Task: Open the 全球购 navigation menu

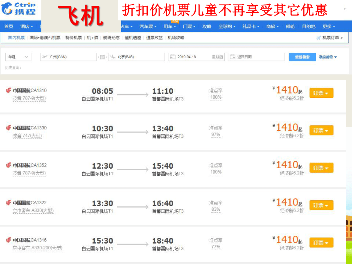Action: click(x=227, y=27)
